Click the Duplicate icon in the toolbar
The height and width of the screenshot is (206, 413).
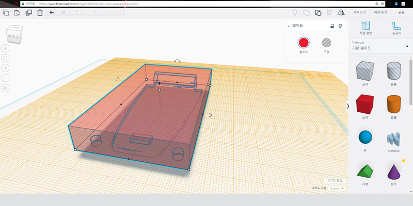coord(29,12)
